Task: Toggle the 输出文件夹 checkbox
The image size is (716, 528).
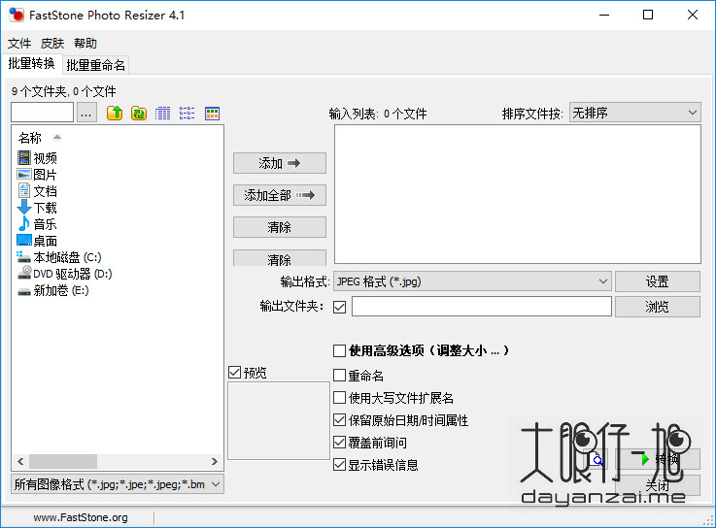Action: [339, 307]
